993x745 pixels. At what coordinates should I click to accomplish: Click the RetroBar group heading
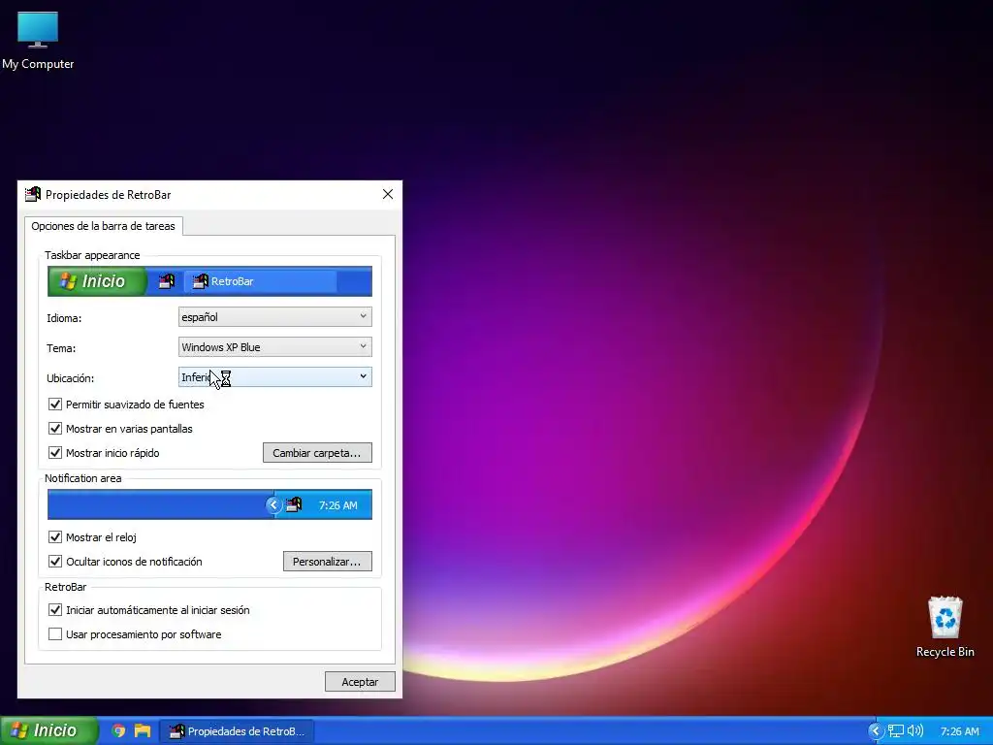coord(65,587)
